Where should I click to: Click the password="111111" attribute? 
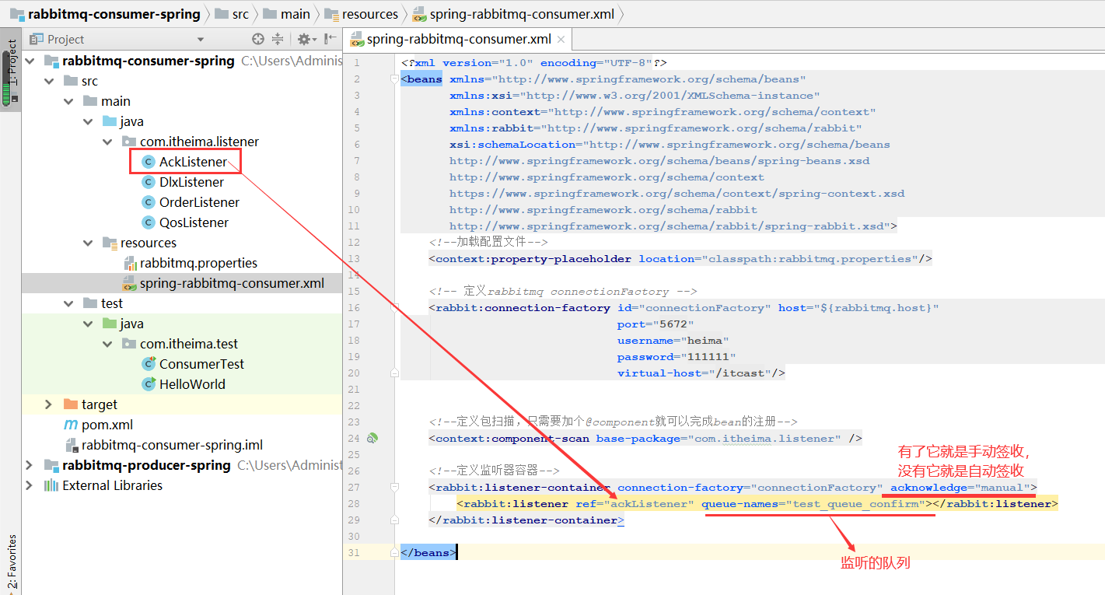pyautogui.click(x=677, y=357)
